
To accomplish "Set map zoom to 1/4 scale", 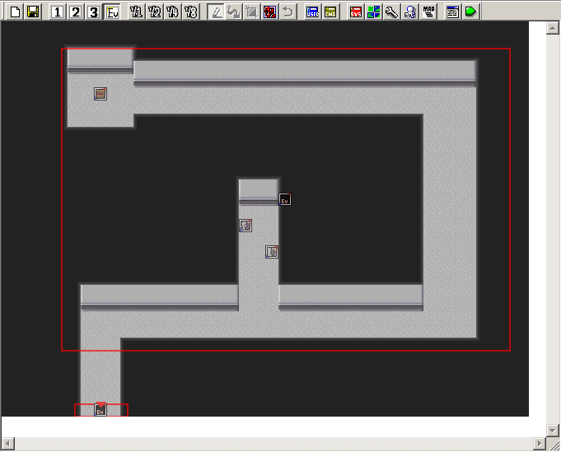I will pyautogui.click(x=173, y=12).
